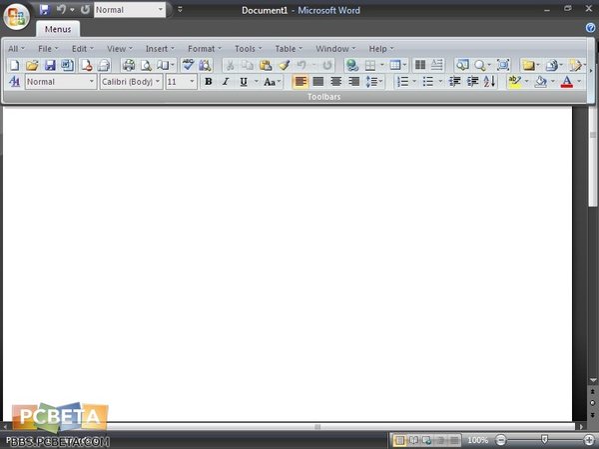Screen dimensions: 599x449
Task: Open the File menu
Action: [48, 49]
